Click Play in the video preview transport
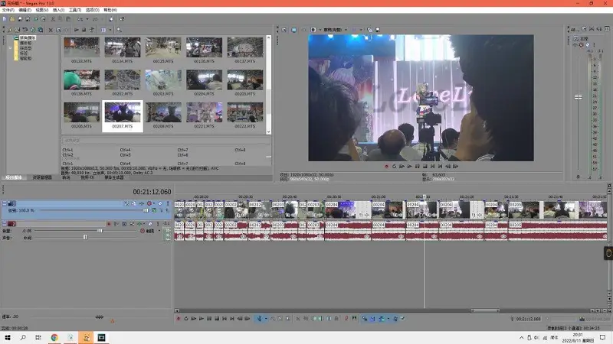The width and height of the screenshot is (613, 344). (x=409, y=166)
